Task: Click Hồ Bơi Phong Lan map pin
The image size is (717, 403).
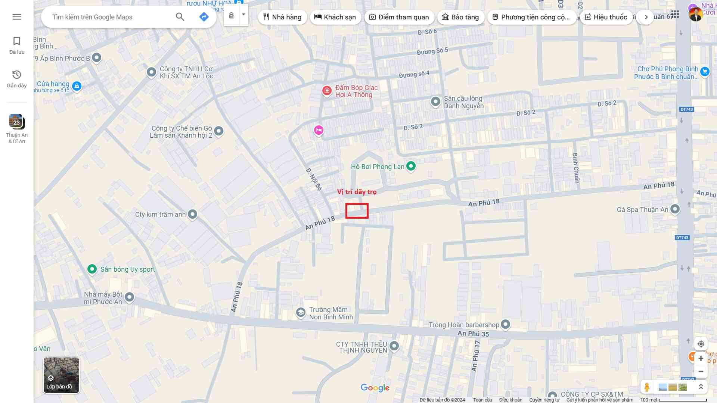Action: [411, 166]
